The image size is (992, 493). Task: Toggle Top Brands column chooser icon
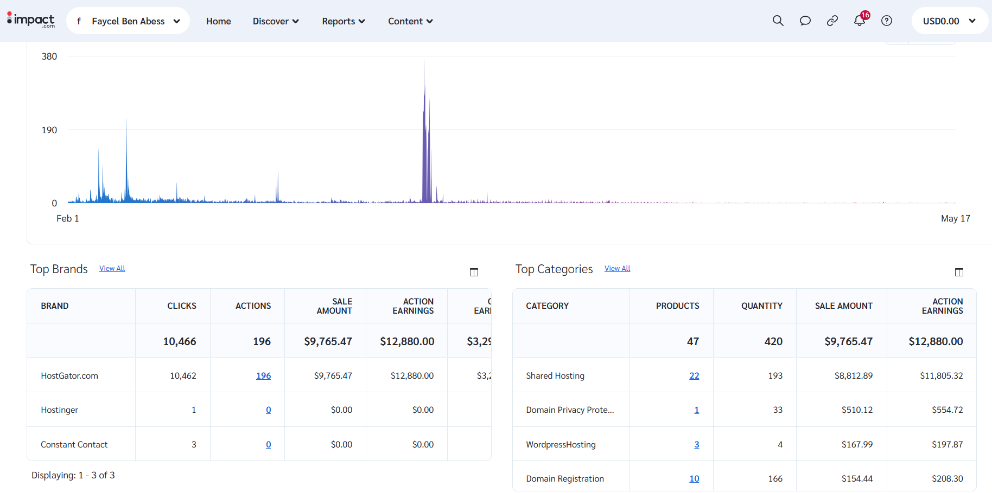[x=474, y=272]
